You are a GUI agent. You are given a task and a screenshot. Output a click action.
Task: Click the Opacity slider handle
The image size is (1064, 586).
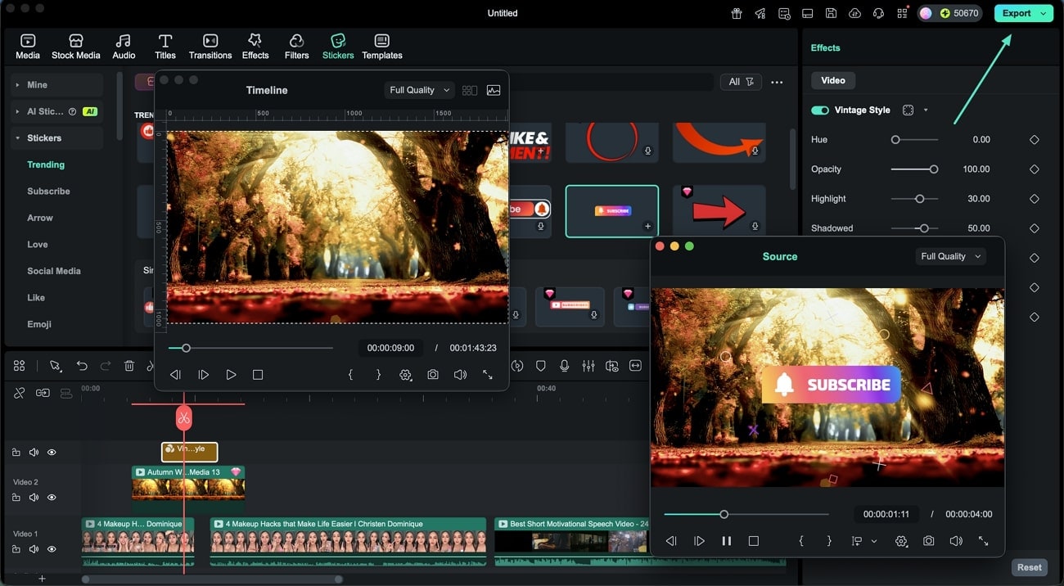click(933, 169)
